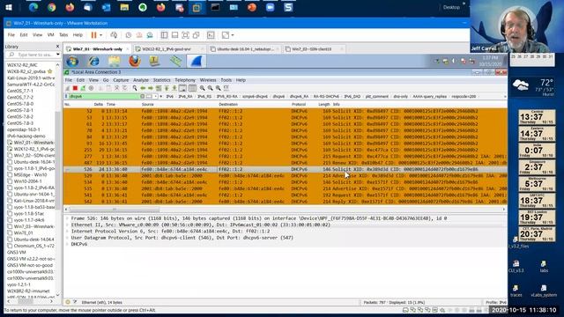This screenshot has height=317, width=564.
Task: Click VMware revert snapshot icon
Action: coord(139,35)
